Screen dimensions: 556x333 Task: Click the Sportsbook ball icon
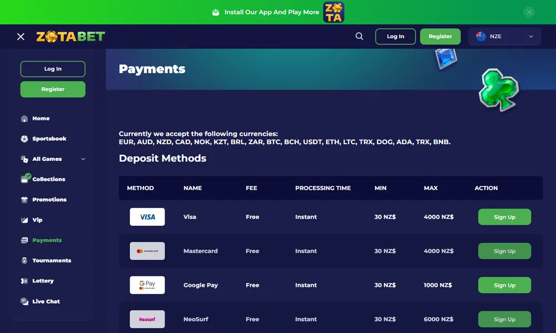(x=24, y=139)
